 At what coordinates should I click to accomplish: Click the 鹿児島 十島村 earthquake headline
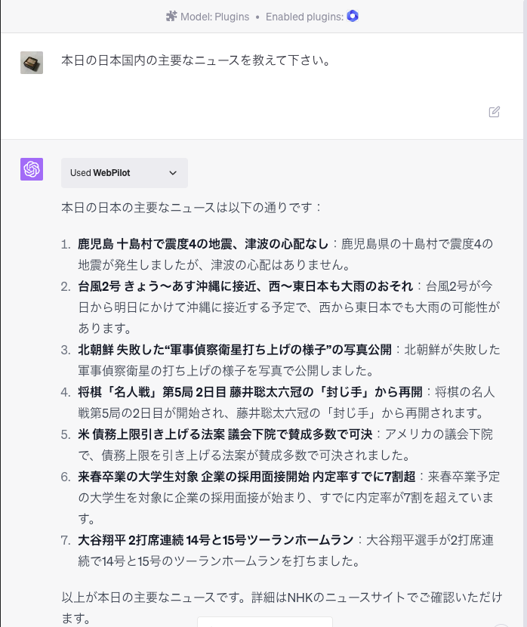(x=203, y=244)
